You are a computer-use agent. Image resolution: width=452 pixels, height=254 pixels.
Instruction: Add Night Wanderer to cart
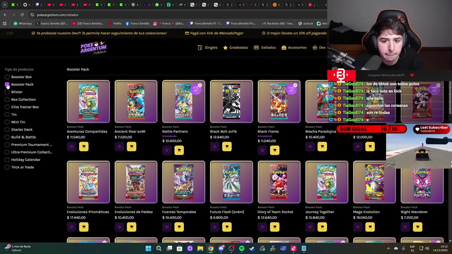417,227
